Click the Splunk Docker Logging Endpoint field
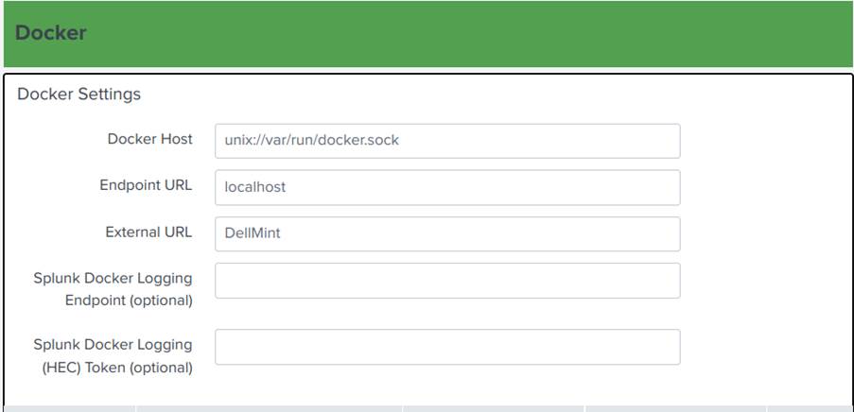 (x=447, y=281)
